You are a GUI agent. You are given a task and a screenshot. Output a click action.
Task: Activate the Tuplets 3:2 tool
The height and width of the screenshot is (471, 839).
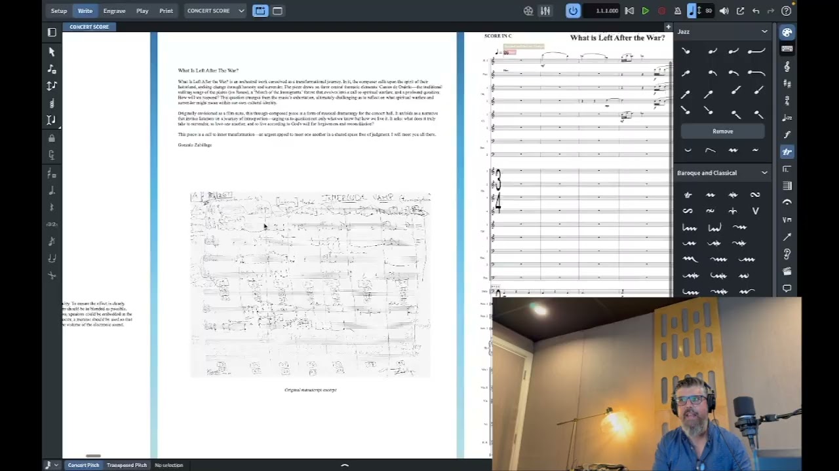[x=52, y=224]
